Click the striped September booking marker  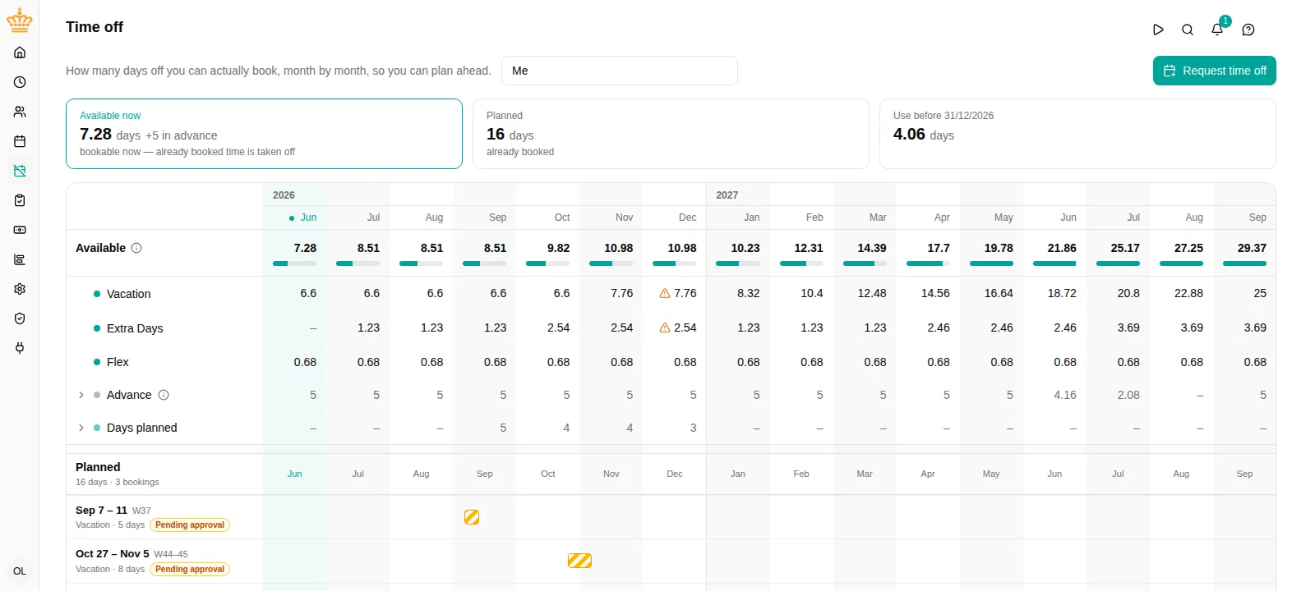[472, 517]
